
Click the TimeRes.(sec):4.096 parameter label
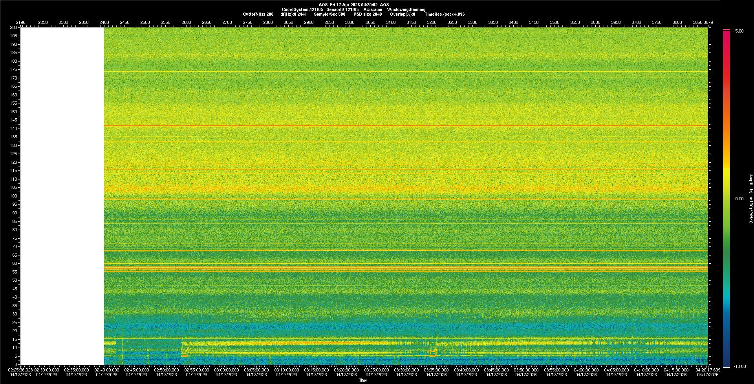click(x=445, y=14)
